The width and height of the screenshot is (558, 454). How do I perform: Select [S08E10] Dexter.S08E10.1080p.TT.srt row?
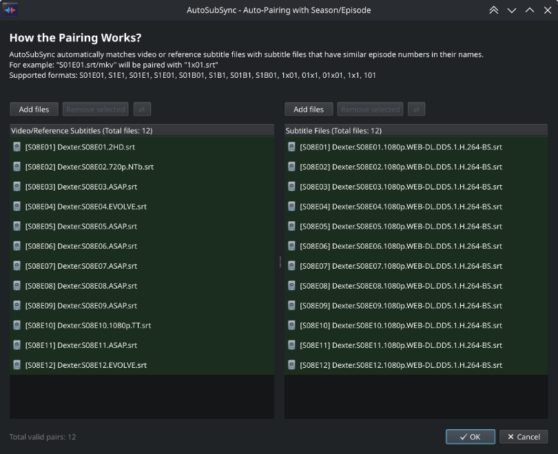click(x=142, y=325)
